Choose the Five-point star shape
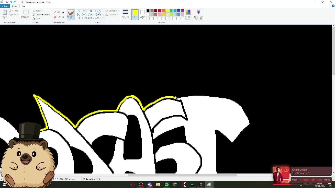This screenshot has width=335, height=188. pyautogui.click(x=86, y=18)
